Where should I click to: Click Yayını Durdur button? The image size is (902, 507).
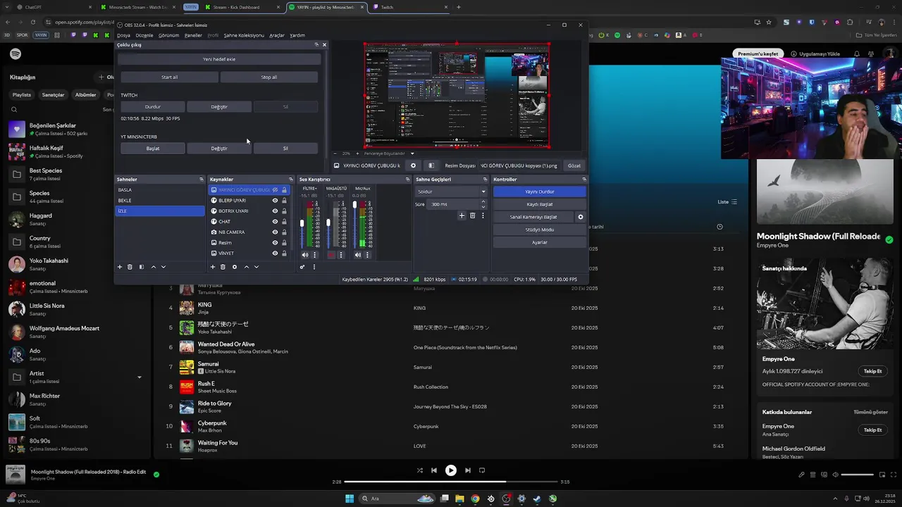(x=540, y=192)
